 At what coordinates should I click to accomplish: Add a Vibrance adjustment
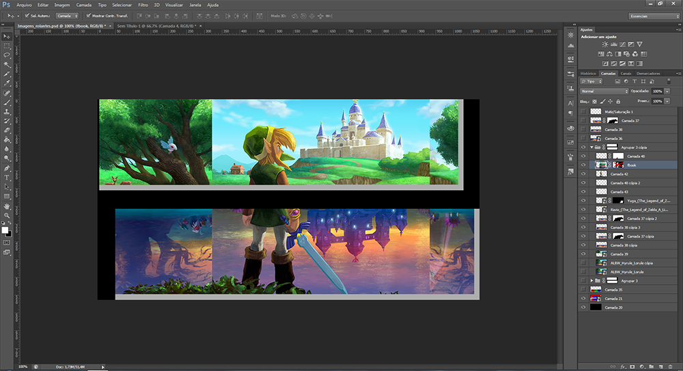point(639,44)
